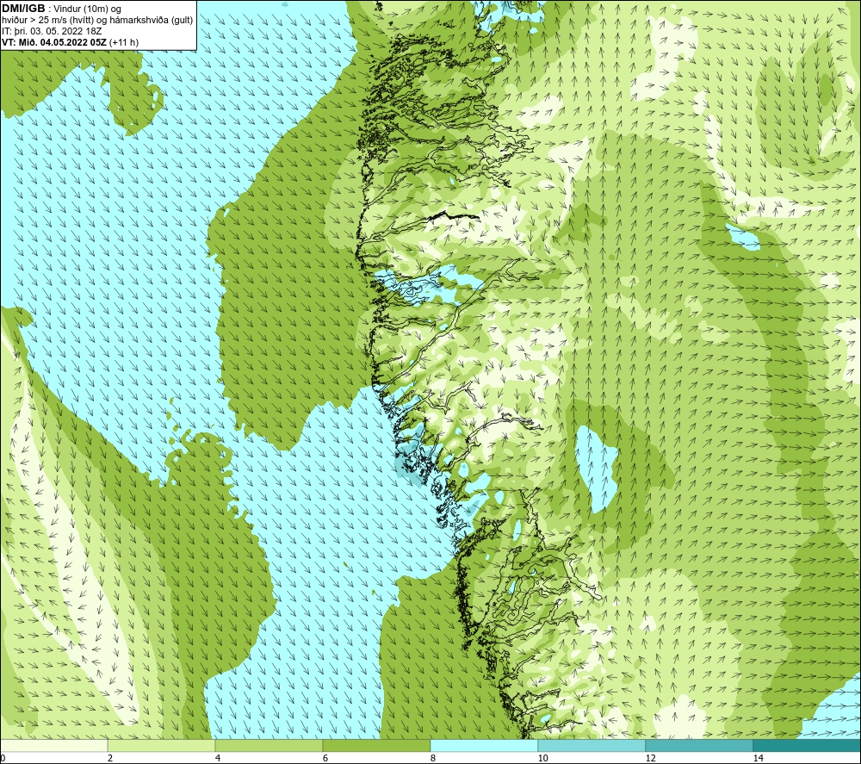
Task: Click the '12' scale label under colorbar
Action: tap(650, 758)
